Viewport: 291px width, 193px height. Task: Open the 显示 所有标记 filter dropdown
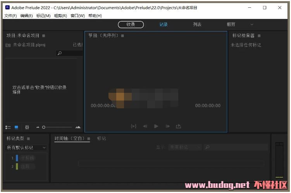(x=185, y=147)
